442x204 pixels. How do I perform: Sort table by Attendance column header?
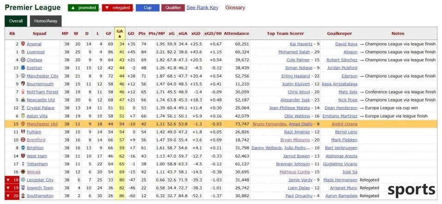(237, 34)
